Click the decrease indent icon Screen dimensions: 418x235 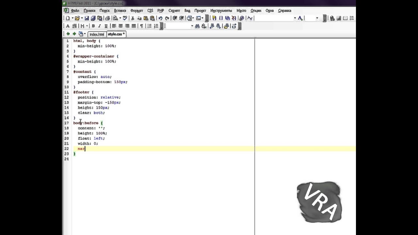click(x=174, y=18)
